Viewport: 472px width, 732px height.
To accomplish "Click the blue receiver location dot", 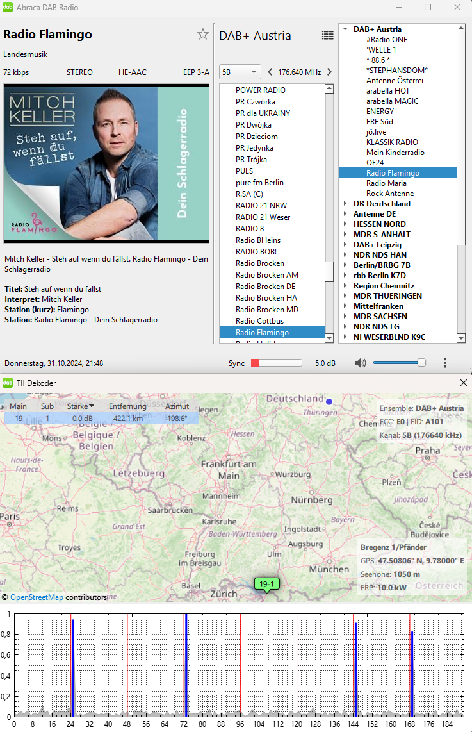I will (x=329, y=401).
